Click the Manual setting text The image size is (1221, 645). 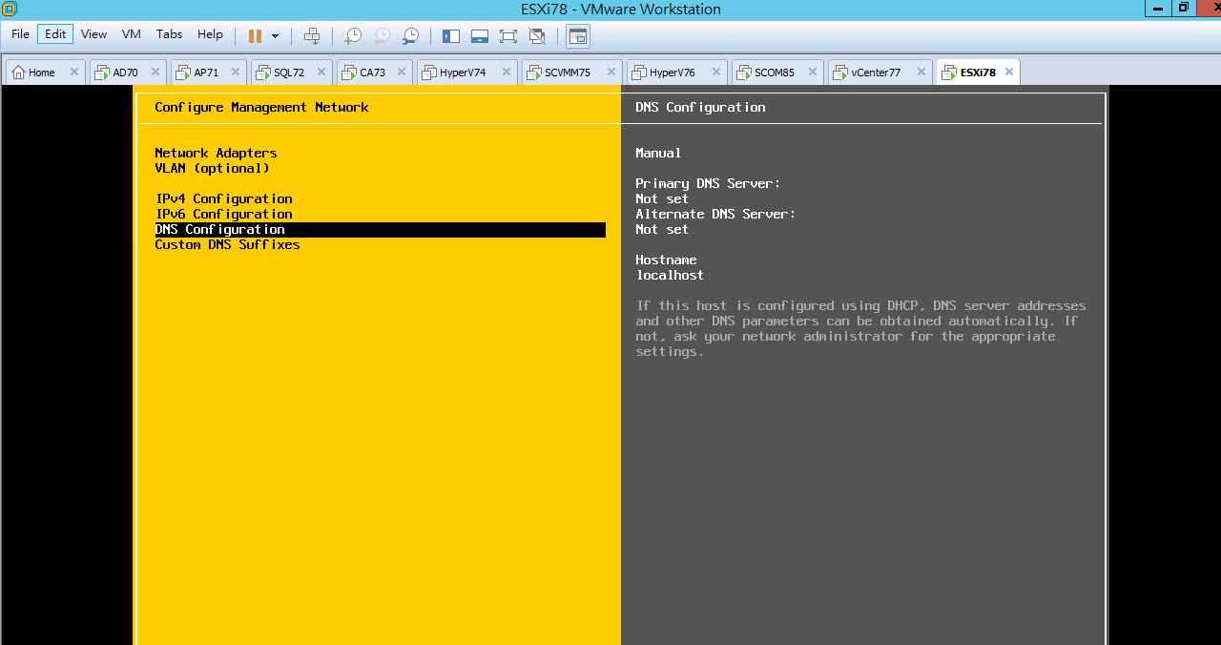tap(658, 153)
